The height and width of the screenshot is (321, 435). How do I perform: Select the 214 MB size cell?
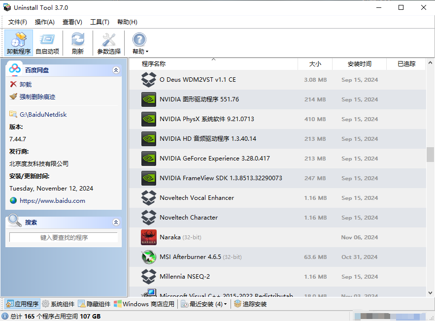tap(315, 99)
